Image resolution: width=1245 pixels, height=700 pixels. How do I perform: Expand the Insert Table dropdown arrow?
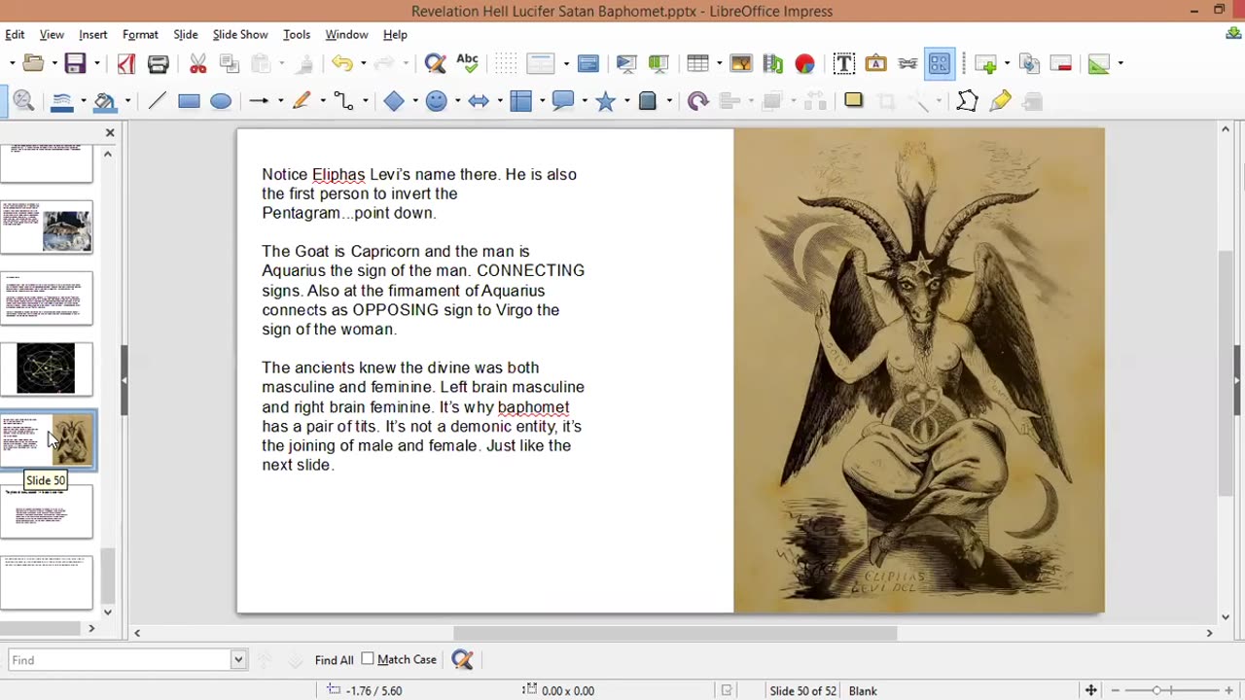(721, 64)
